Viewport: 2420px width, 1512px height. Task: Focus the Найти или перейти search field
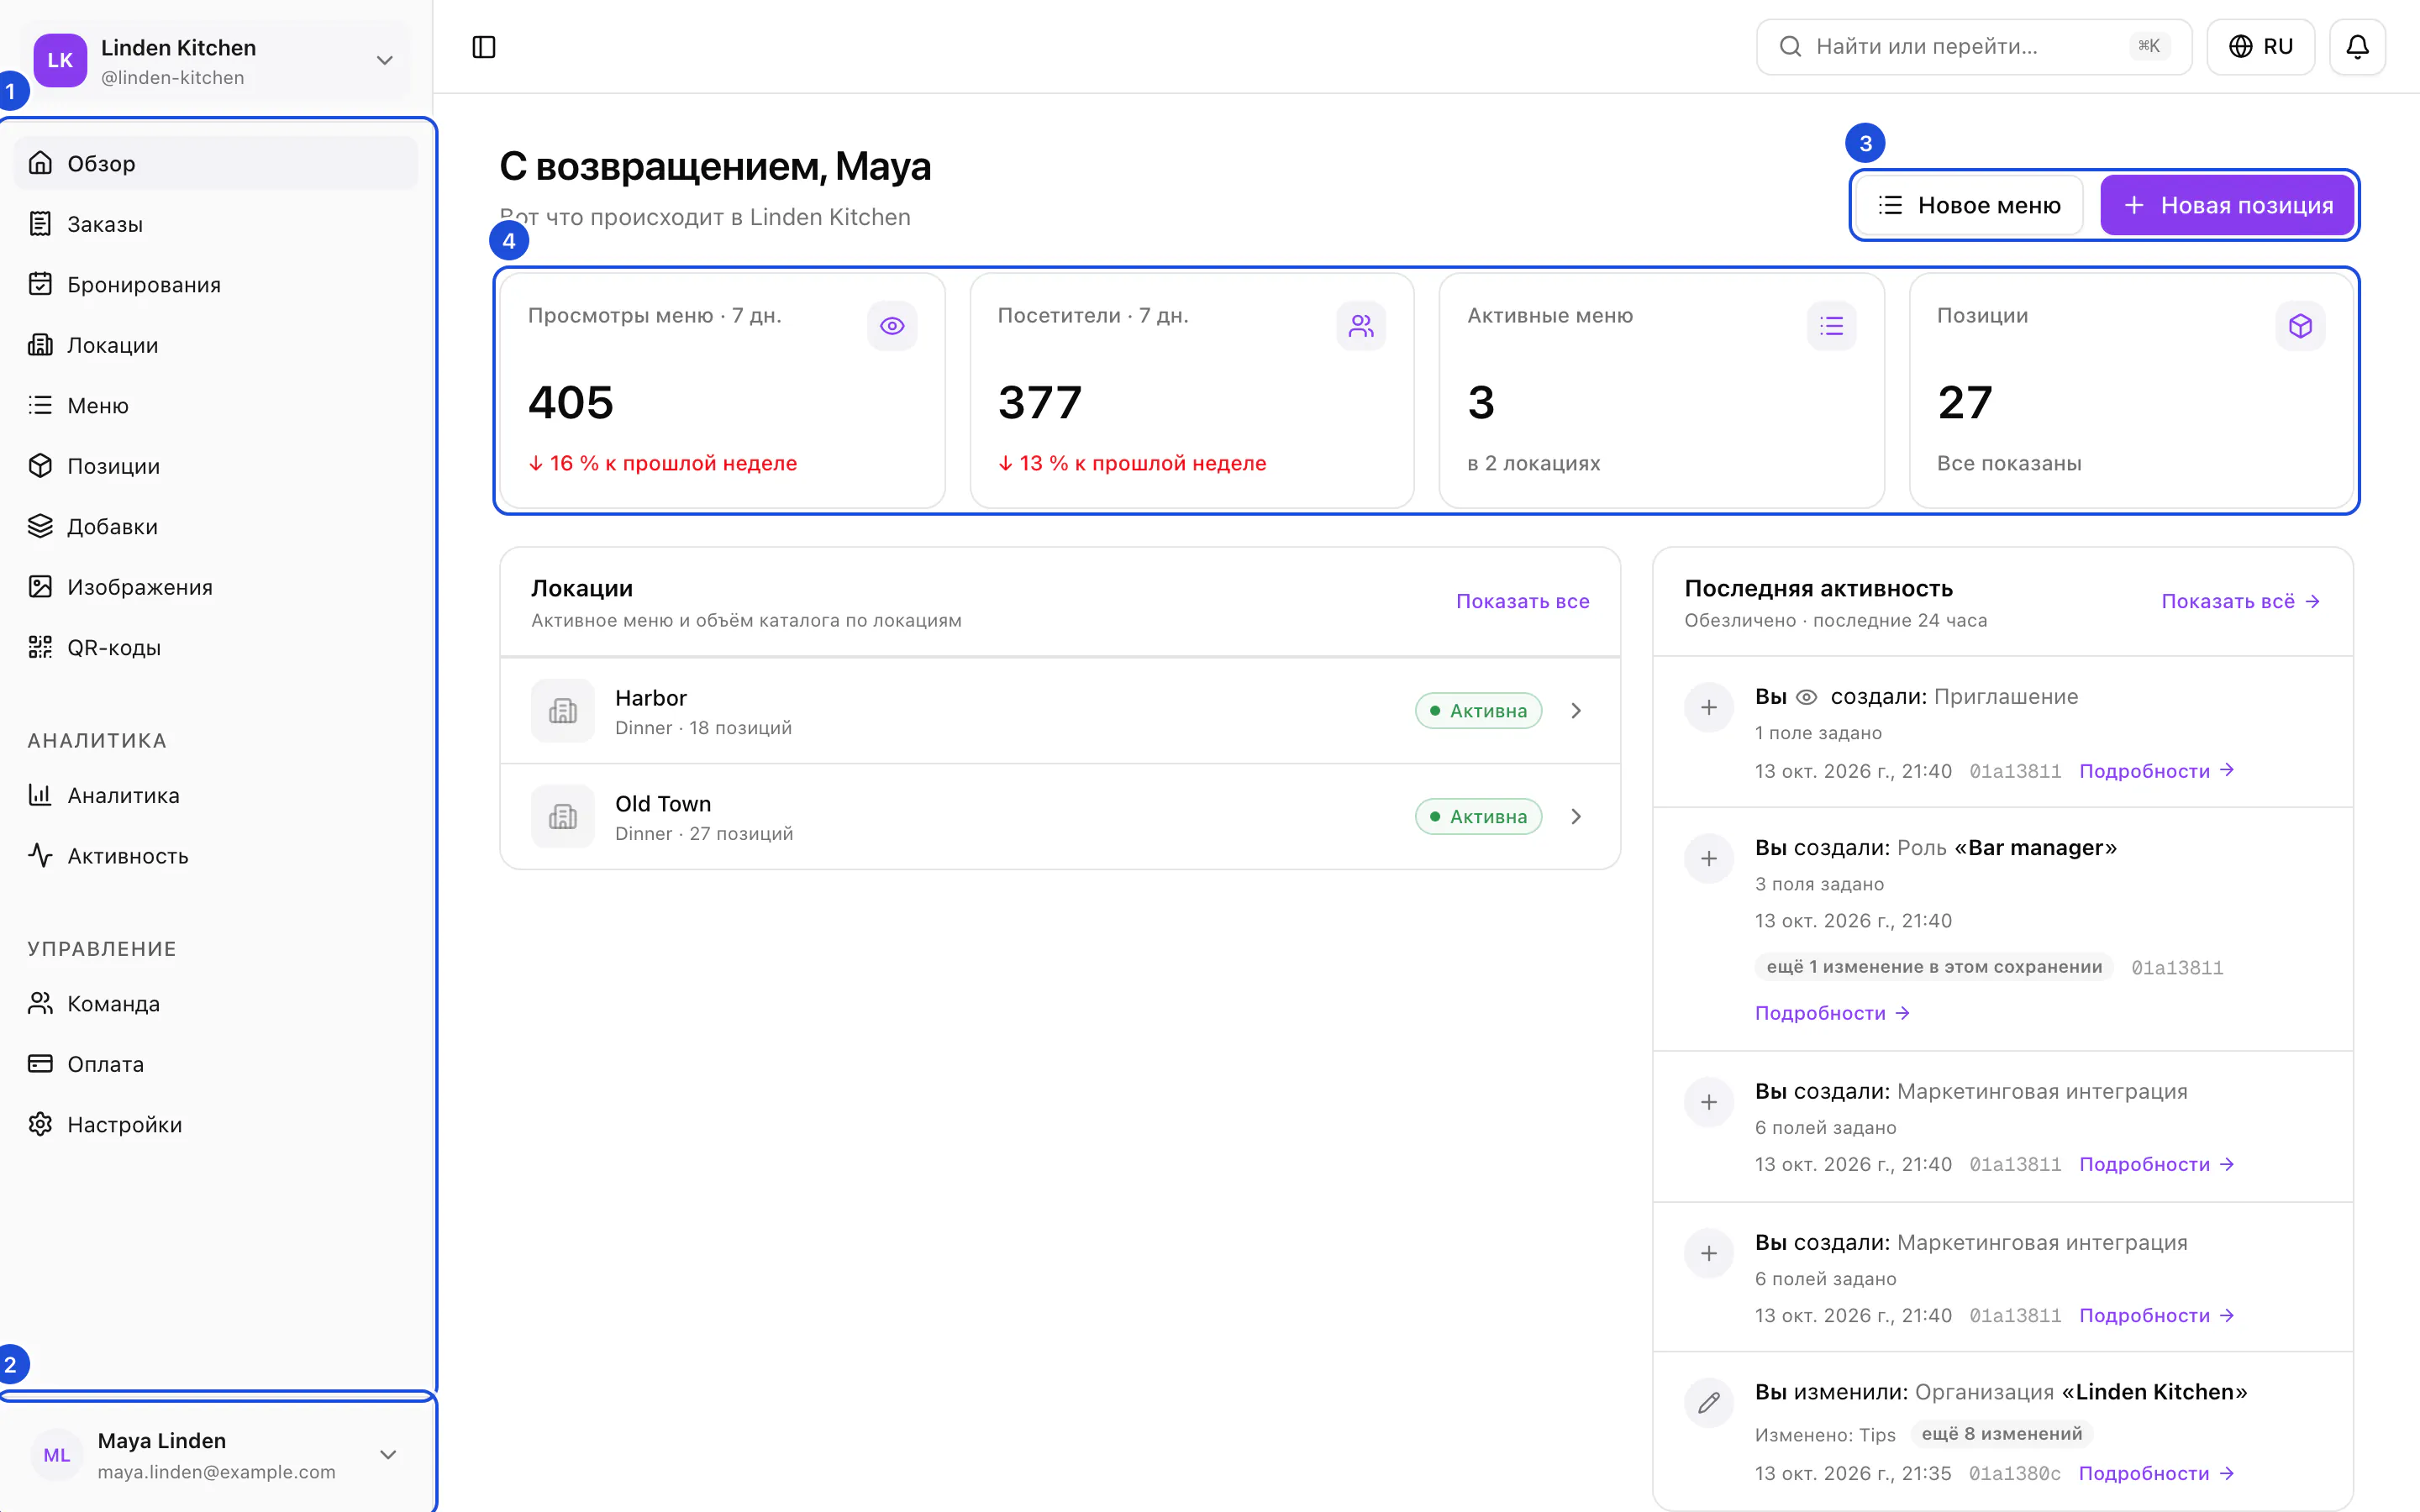(x=1974, y=47)
